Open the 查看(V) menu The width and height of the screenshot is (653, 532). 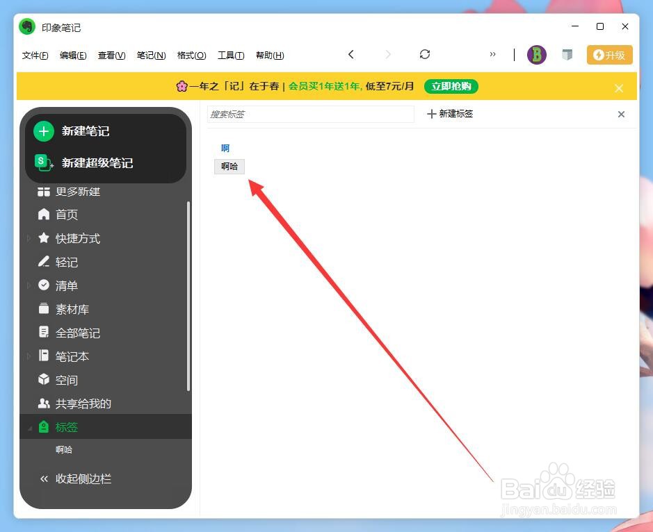[111, 56]
